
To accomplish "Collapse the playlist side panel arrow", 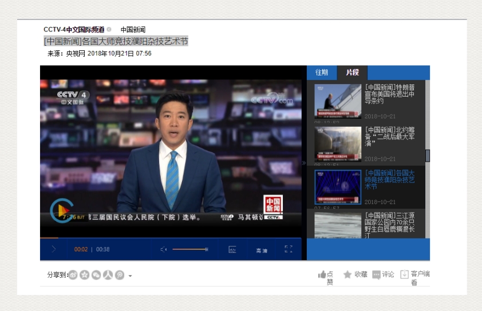I will point(304,162).
